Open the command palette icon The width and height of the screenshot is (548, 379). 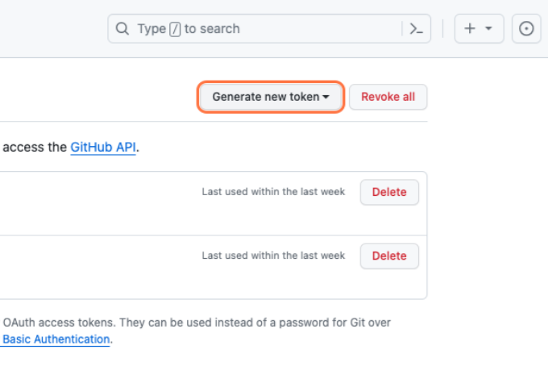416,29
